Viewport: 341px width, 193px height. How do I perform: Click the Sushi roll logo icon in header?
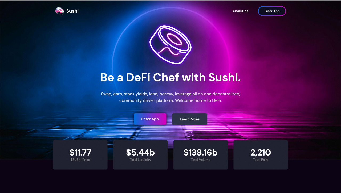click(x=60, y=11)
